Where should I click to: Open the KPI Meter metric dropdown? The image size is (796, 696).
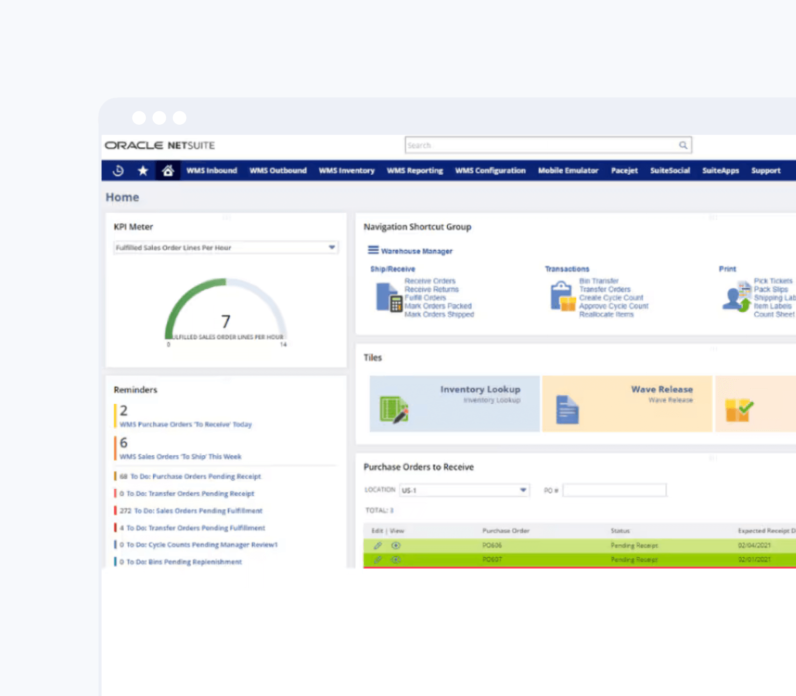pyautogui.click(x=226, y=248)
